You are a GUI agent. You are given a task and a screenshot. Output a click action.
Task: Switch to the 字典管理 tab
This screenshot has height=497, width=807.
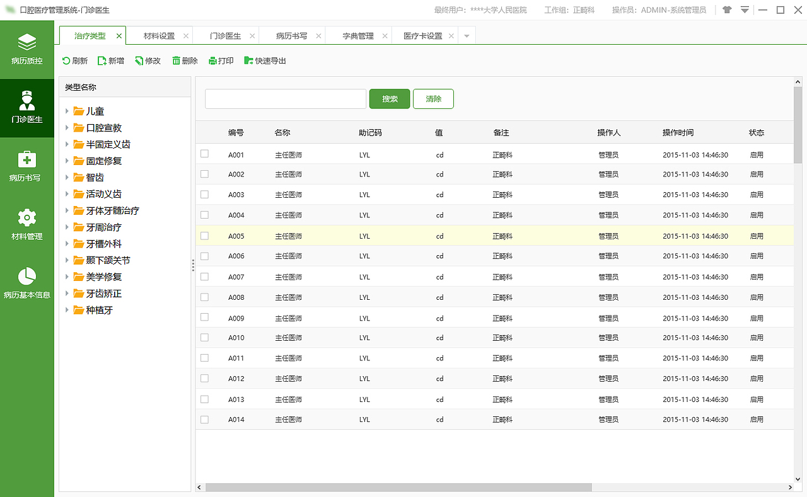tap(358, 36)
